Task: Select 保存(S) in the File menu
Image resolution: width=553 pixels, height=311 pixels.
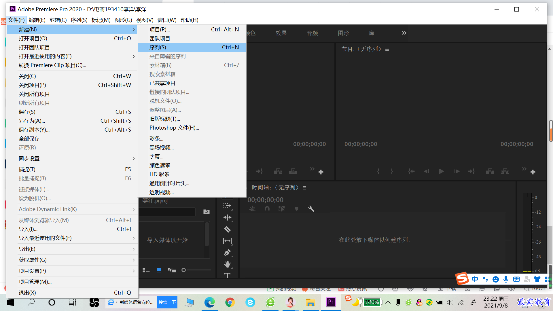Action: pyautogui.click(x=72, y=112)
